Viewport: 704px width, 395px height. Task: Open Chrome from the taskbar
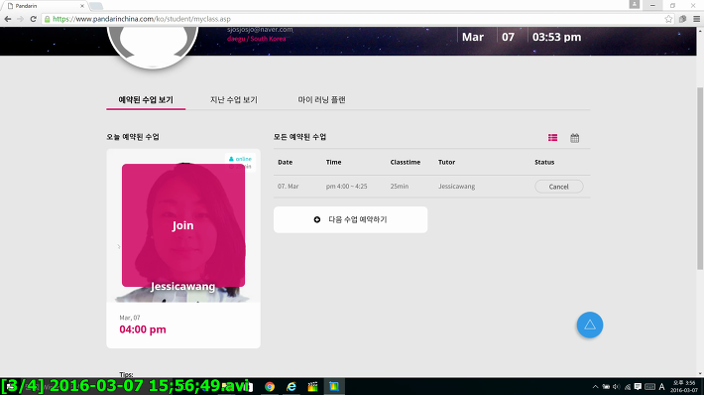pyautogui.click(x=270, y=386)
